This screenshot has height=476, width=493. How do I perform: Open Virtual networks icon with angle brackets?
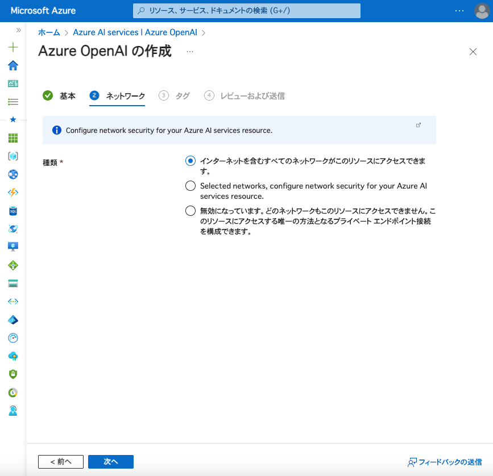coord(13,302)
